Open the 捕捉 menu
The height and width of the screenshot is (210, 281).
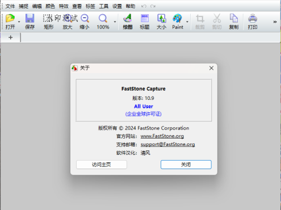point(23,6)
